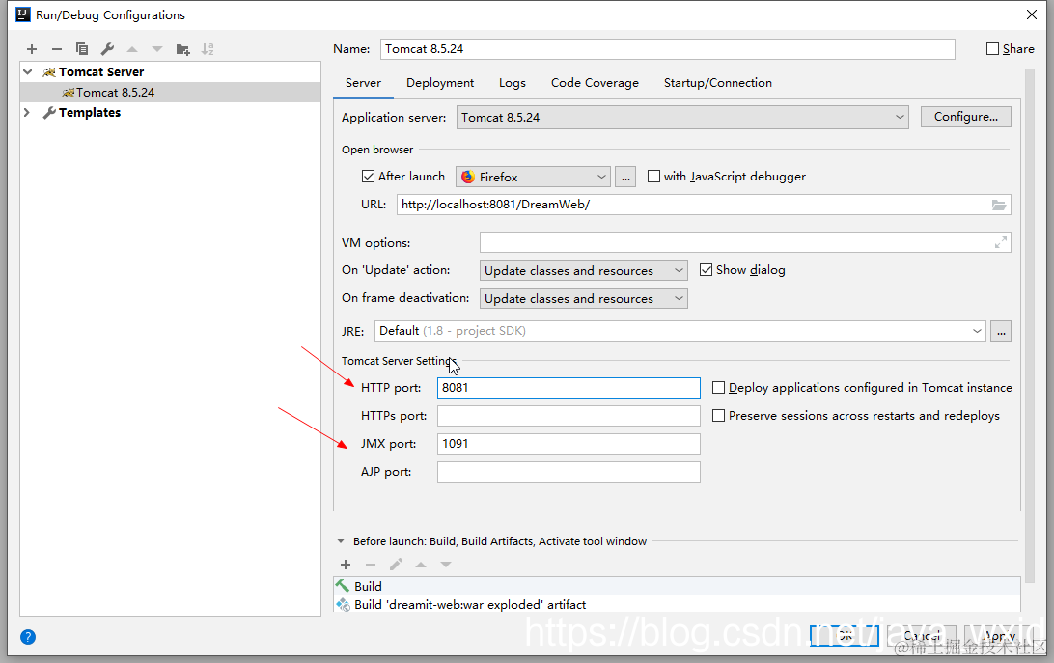Move configuration down in toolbar

click(x=157, y=49)
